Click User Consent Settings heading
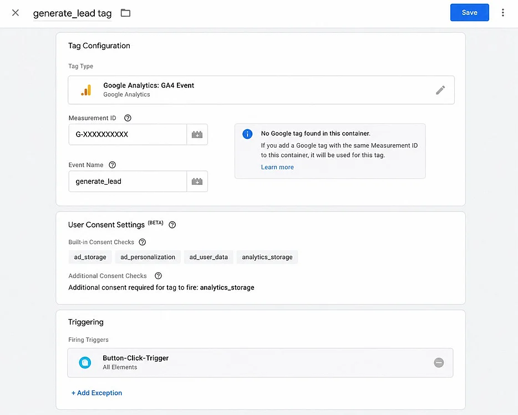The image size is (518, 415). point(106,225)
